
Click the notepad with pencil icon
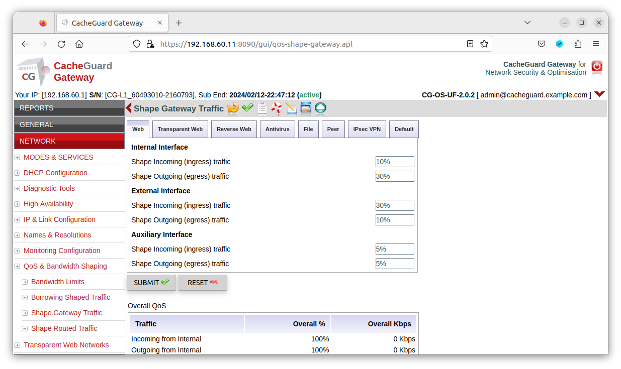pos(291,108)
